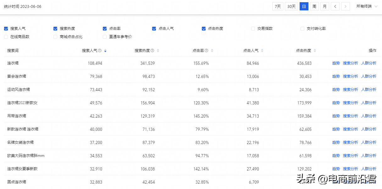Enable the 交易指数 checkbox
382x189 pixels.
[x=253, y=28]
